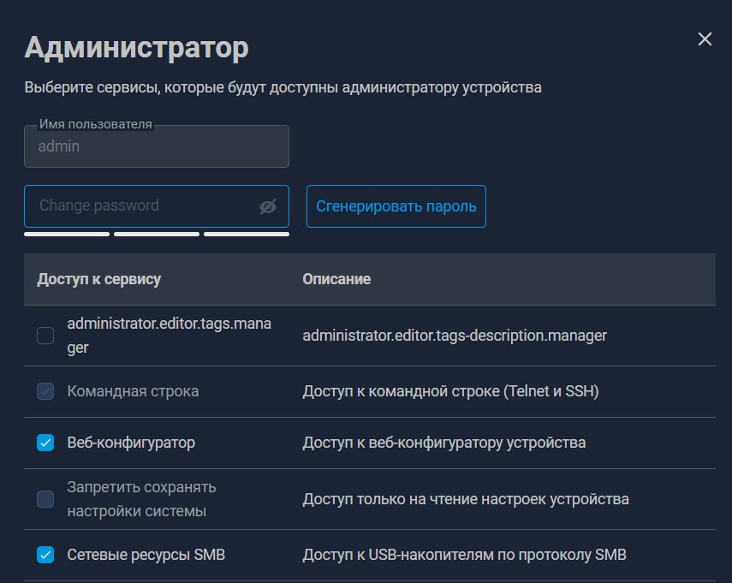Click the Change password input field
Image resolution: width=732 pixels, height=583 pixels.
click(157, 206)
